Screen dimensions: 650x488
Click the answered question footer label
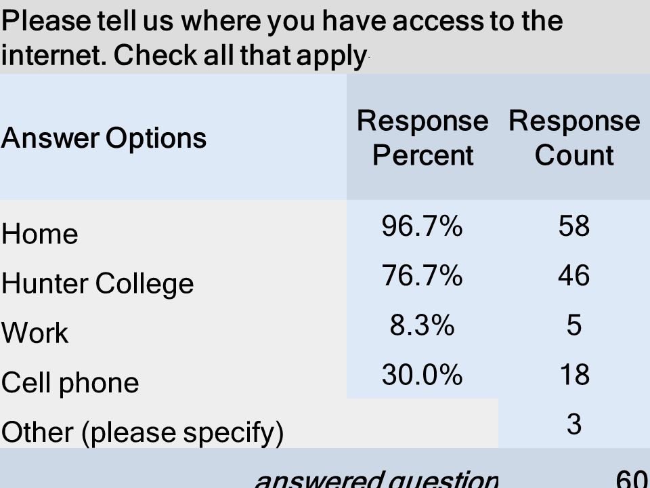click(376, 480)
